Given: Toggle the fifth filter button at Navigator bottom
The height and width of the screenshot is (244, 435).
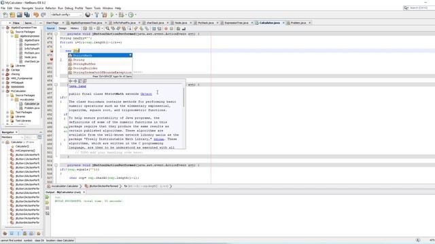Looking at the screenshot, I should pyautogui.click(x=31, y=233).
